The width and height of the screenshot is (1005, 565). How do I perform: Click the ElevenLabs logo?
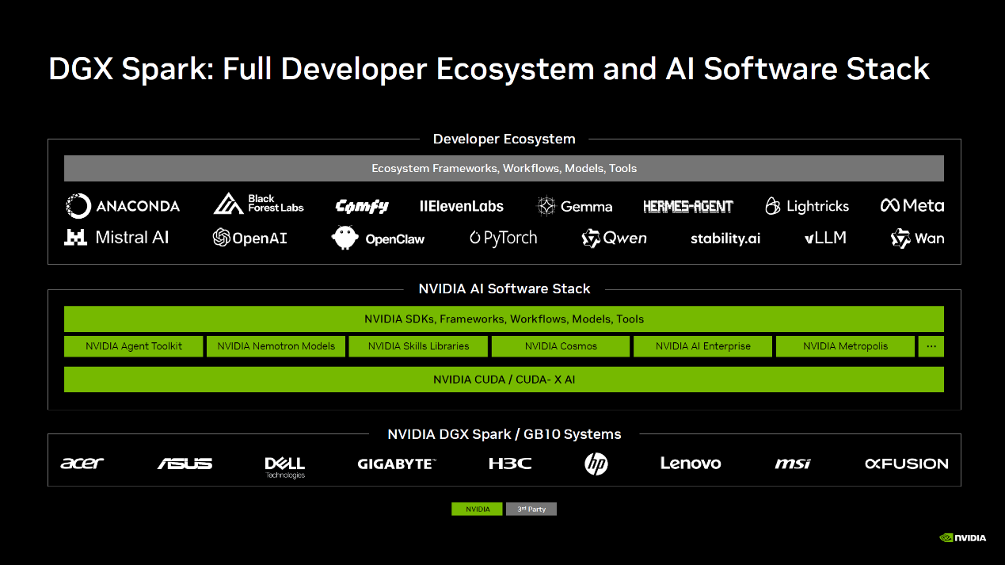pos(462,206)
